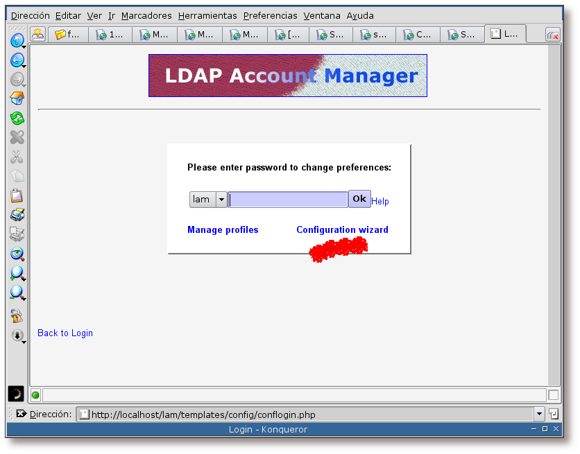Click the Paste clipboard icon
The width and height of the screenshot is (580, 454).
point(17,195)
